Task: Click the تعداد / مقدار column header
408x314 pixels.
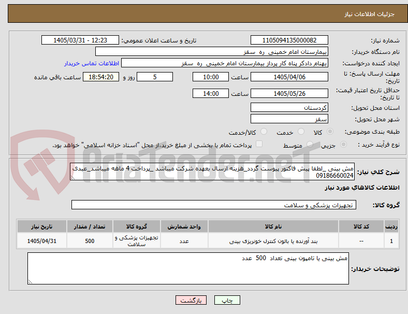Action: coord(90,226)
